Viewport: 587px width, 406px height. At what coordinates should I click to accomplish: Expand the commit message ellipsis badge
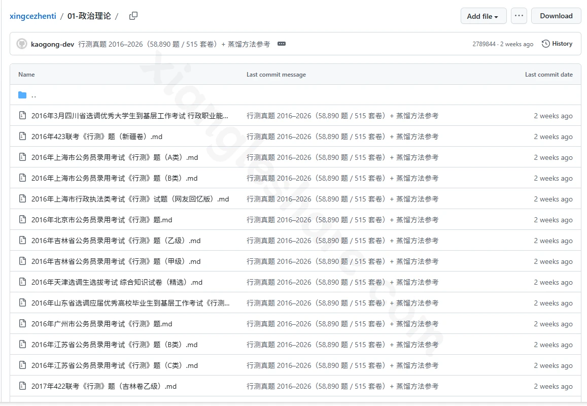[282, 44]
